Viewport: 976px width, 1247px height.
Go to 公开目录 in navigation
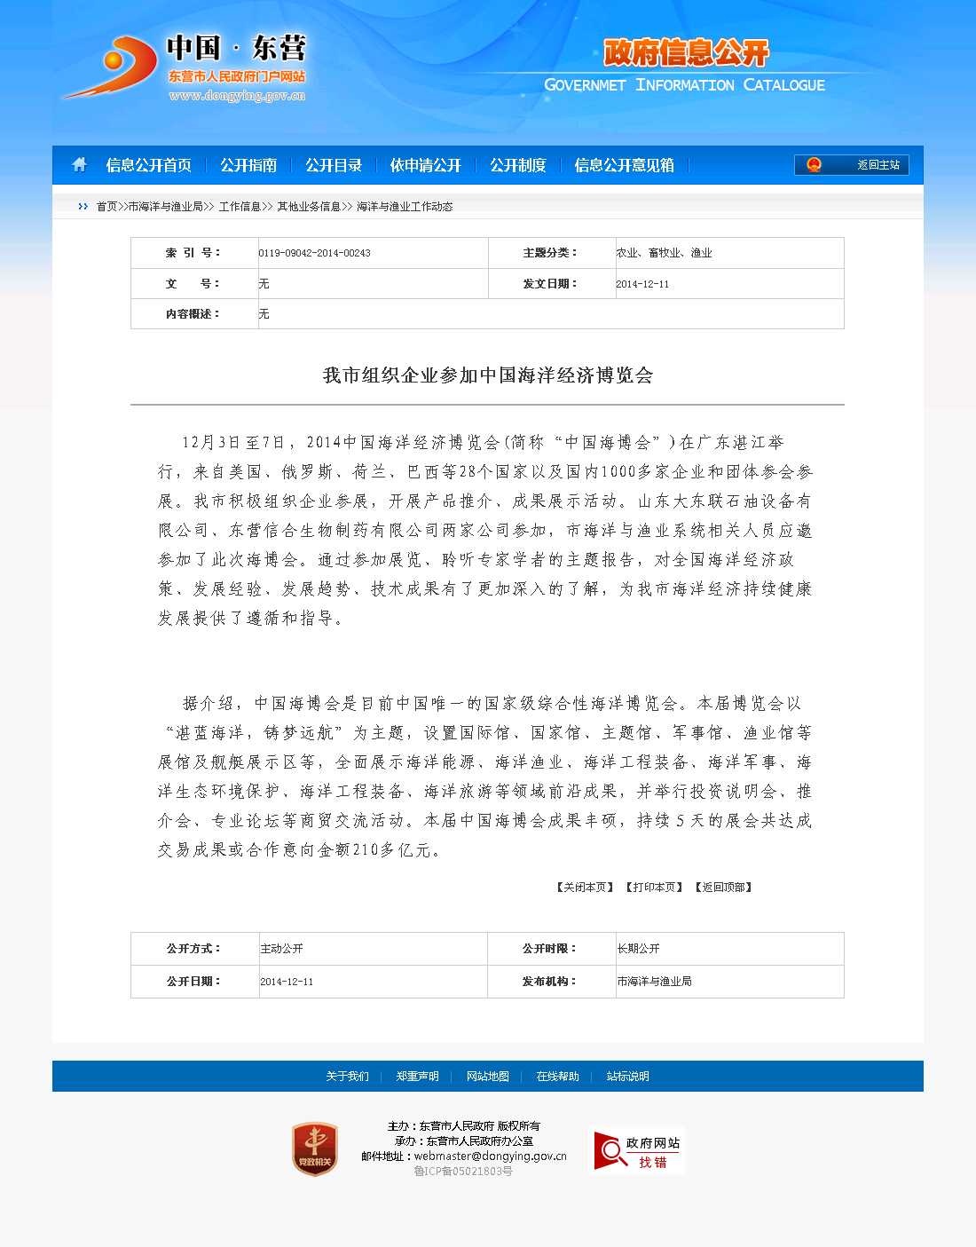click(x=334, y=165)
